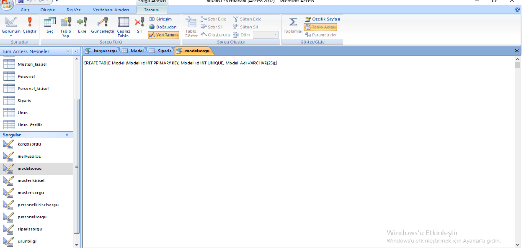Click the navigation pane vertical scrollbar
The height and width of the screenshot is (248, 524).
click(x=76, y=167)
